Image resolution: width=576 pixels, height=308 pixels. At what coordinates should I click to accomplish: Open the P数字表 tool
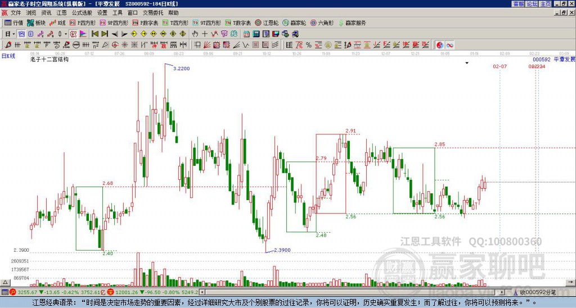click(145, 22)
